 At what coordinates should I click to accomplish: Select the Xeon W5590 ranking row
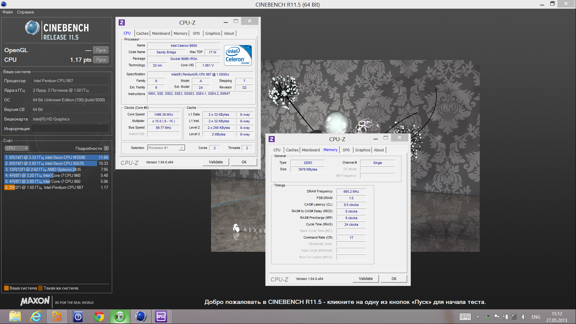(57, 157)
